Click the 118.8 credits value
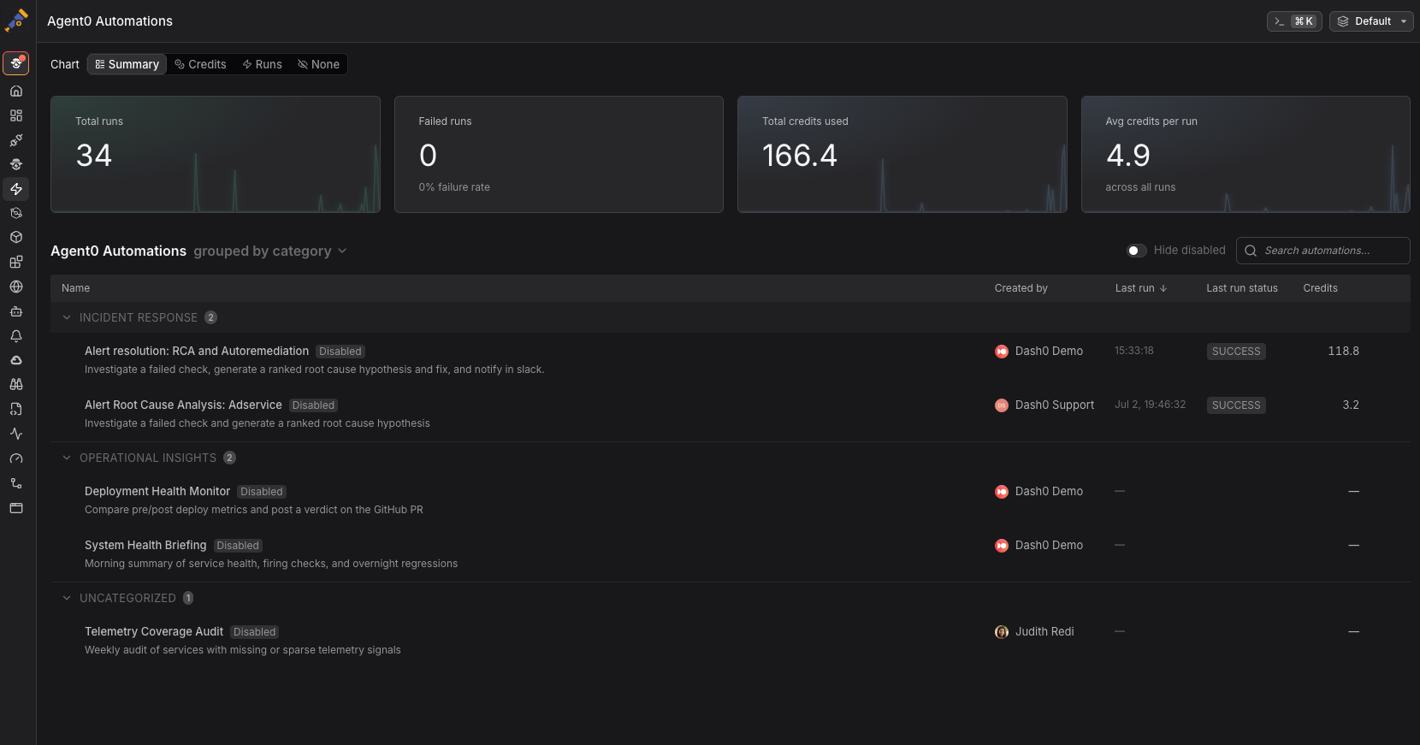Viewport: 1420px width, 745px height. click(x=1343, y=351)
